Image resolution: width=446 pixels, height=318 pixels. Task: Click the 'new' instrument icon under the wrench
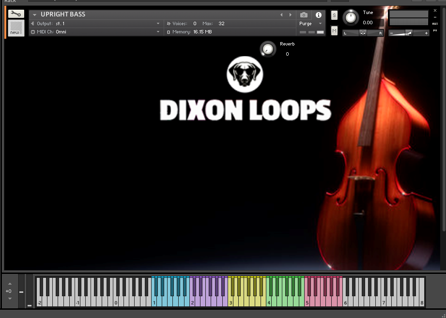point(16,28)
